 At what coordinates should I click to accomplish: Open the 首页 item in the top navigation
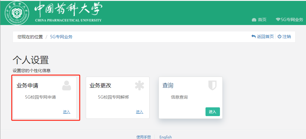click(262, 20)
